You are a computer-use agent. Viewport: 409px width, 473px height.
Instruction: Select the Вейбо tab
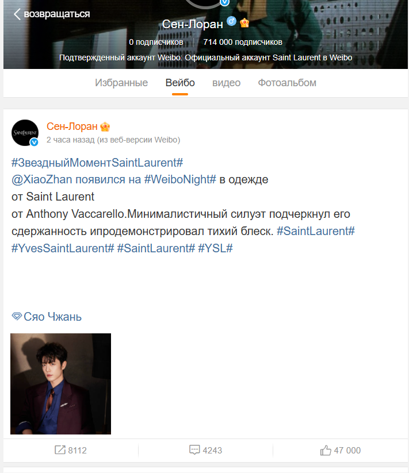[180, 83]
